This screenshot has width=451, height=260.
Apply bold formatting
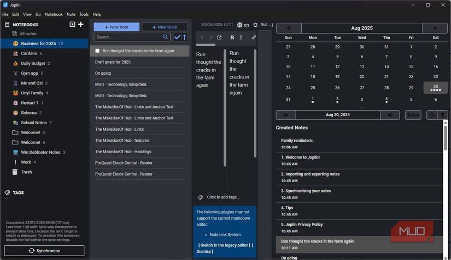(x=232, y=37)
